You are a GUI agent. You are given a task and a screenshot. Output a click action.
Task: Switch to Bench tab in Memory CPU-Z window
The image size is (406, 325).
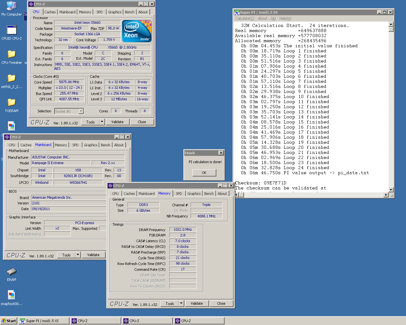coord(209,194)
